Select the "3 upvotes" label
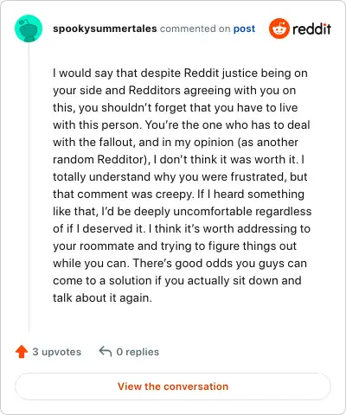Viewport: 346px width, 415px height. (x=57, y=352)
